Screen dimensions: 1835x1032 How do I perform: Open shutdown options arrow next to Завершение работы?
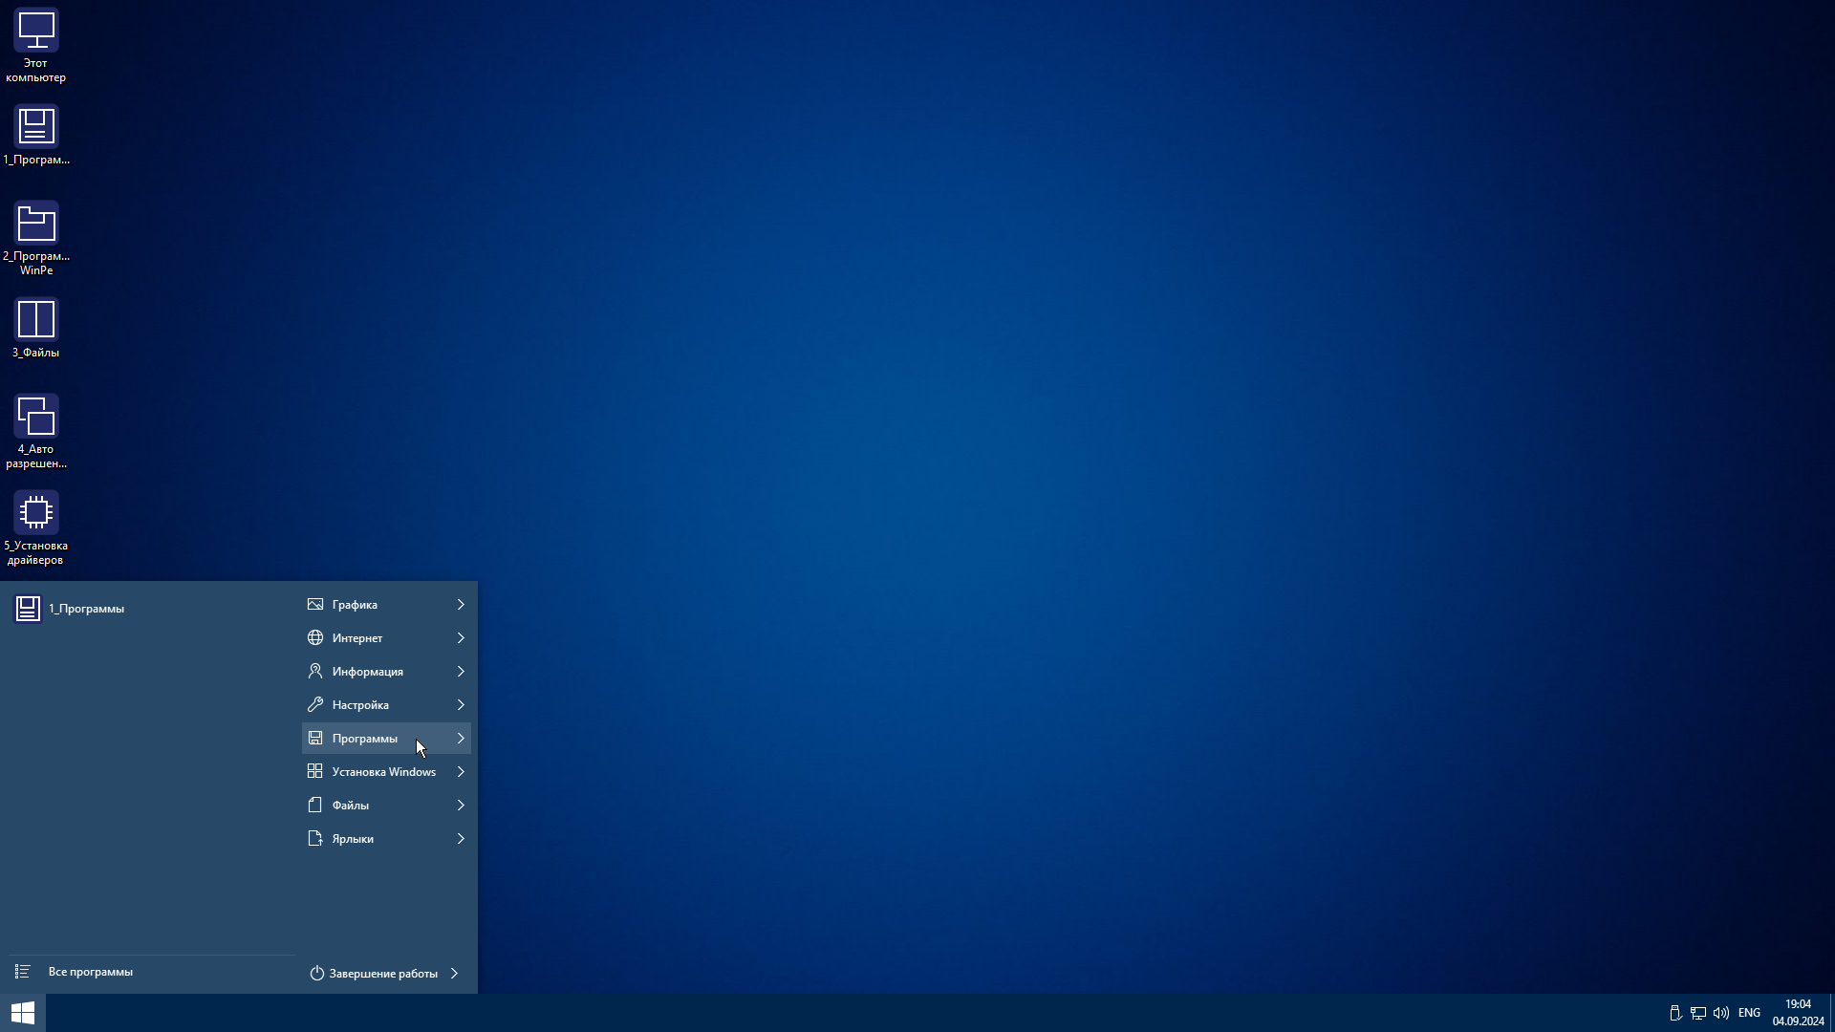pos(454,974)
